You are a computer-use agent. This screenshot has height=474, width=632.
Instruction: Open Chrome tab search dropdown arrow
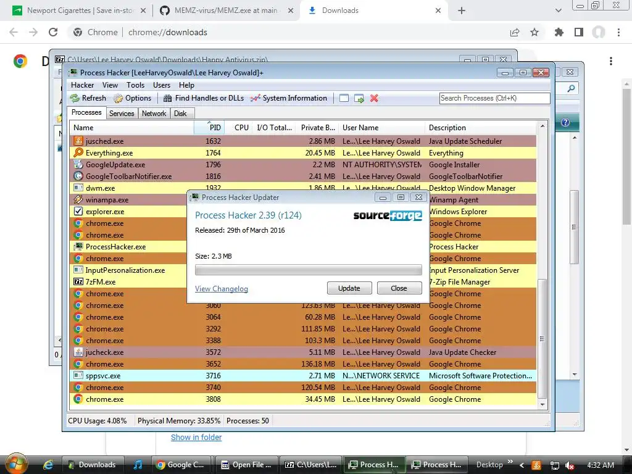pos(558,10)
